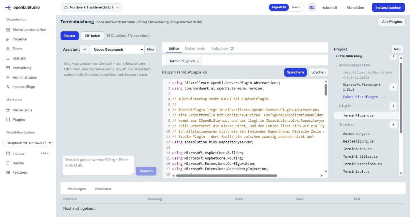Click Speichern to save file
This screenshot has height=217, width=410.
(295, 72)
